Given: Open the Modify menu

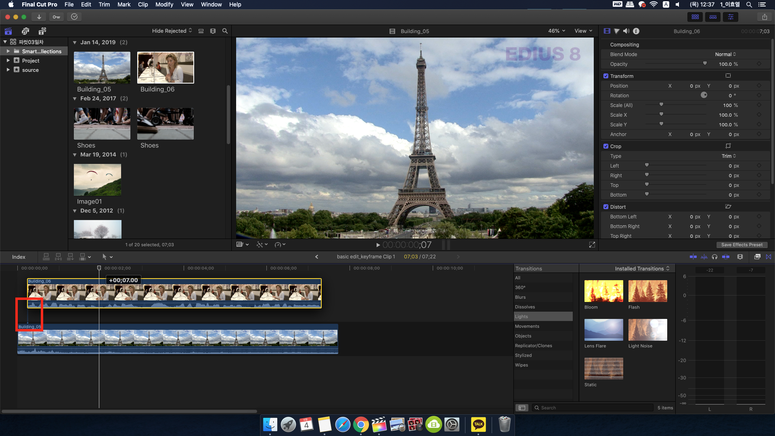Looking at the screenshot, I should [164, 4].
